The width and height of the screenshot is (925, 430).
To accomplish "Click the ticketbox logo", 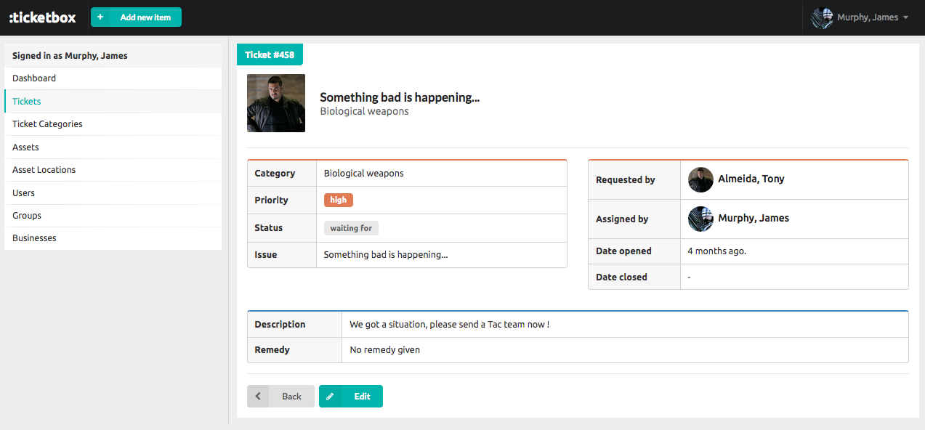I will coord(42,17).
